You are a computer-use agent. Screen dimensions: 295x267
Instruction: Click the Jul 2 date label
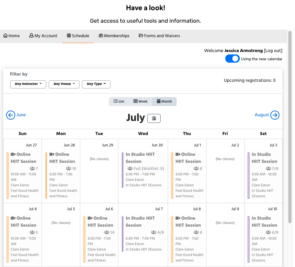tap(235, 145)
